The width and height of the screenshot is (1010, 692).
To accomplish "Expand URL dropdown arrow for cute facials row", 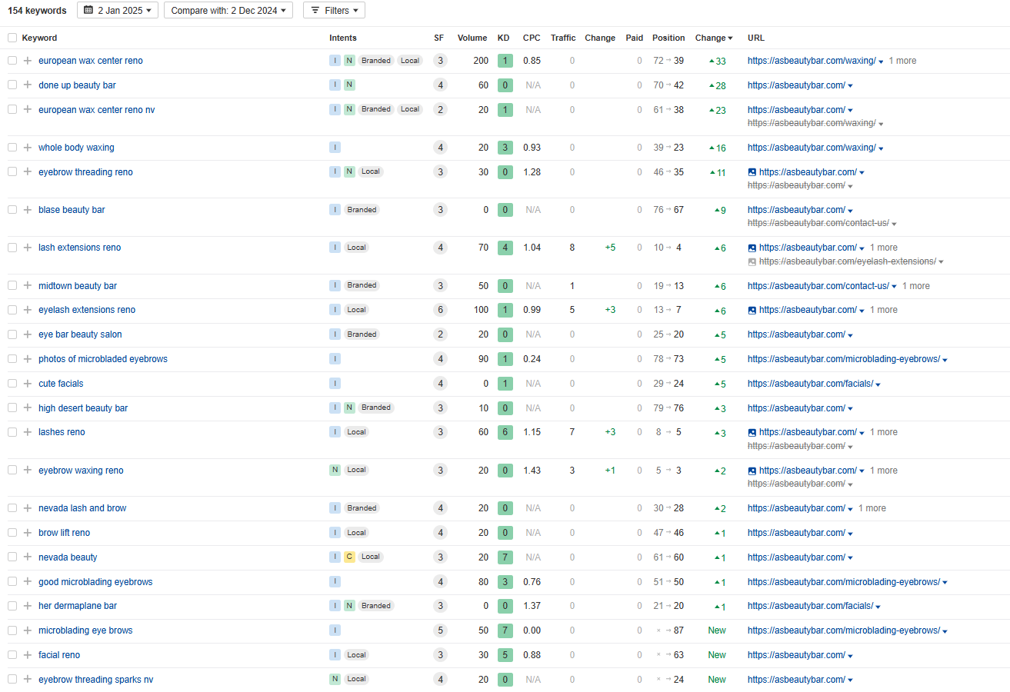I will (x=878, y=384).
